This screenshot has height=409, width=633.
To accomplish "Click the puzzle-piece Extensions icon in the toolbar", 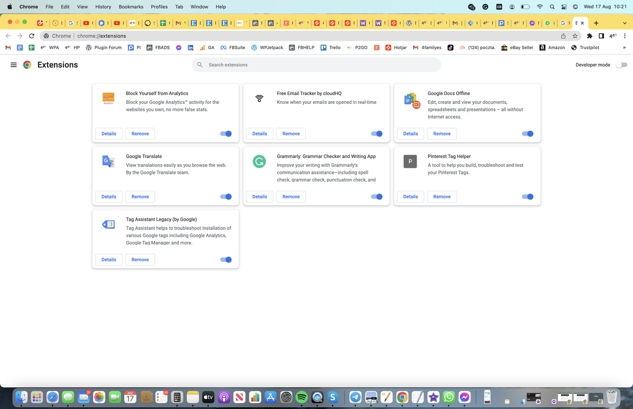I will (590, 36).
